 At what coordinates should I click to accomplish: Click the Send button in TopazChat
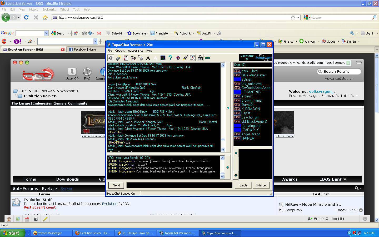click(x=116, y=185)
